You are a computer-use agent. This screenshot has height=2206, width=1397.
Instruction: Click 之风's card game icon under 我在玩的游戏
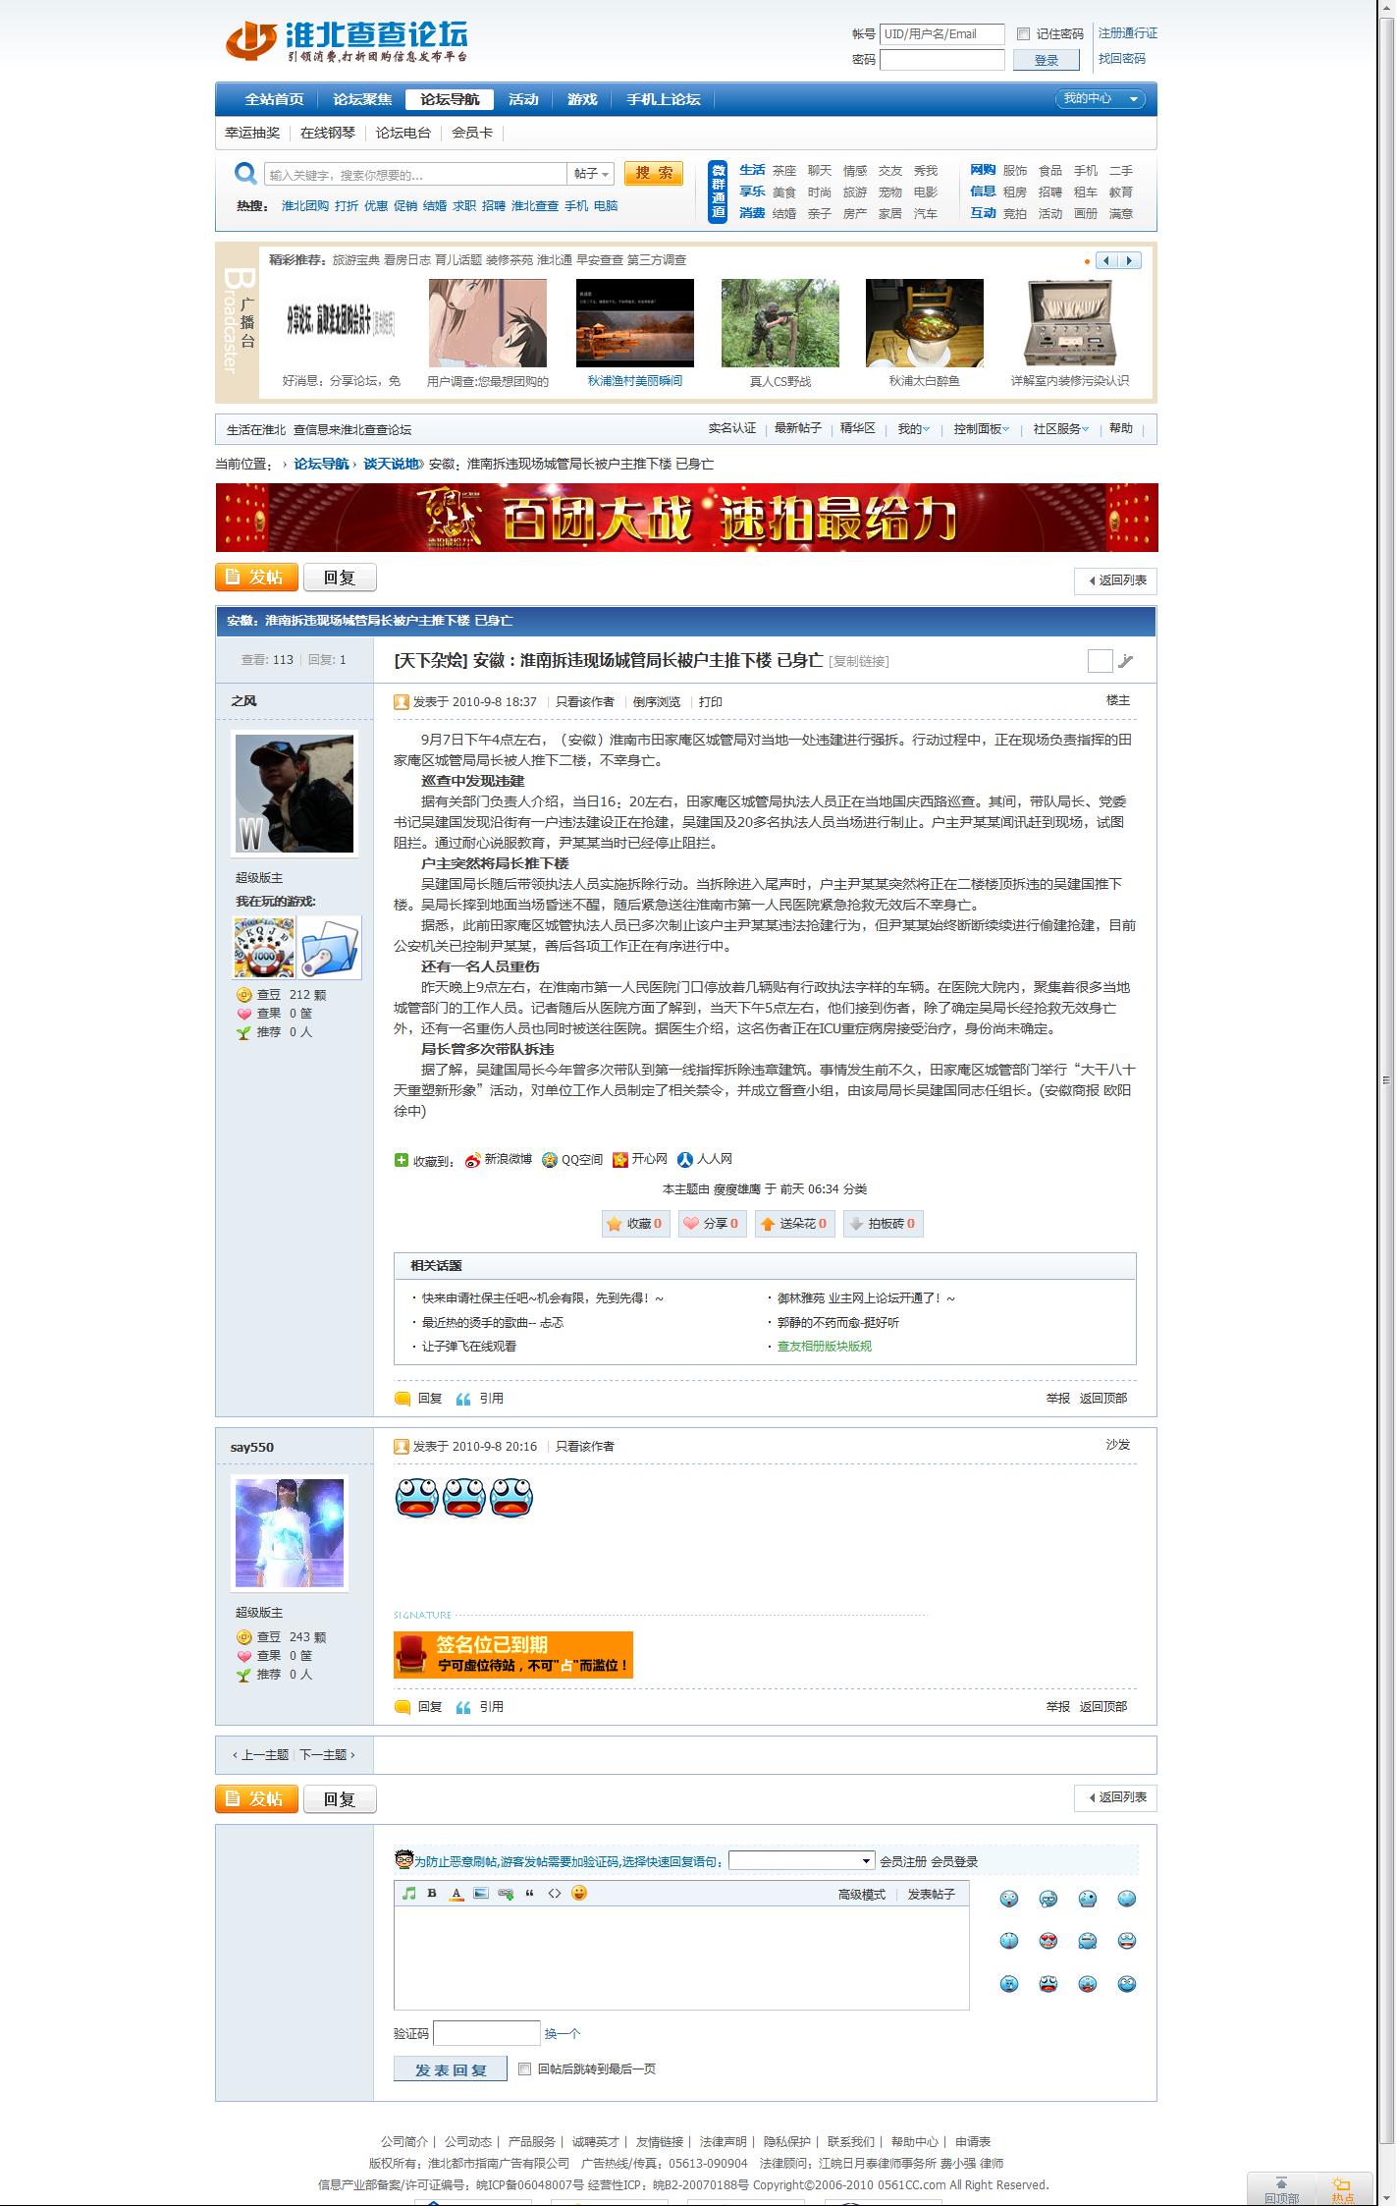pos(264,948)
